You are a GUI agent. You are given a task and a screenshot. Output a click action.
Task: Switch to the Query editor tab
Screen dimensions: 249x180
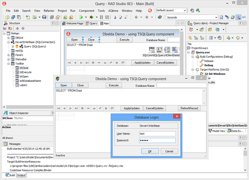click(91, 23)
